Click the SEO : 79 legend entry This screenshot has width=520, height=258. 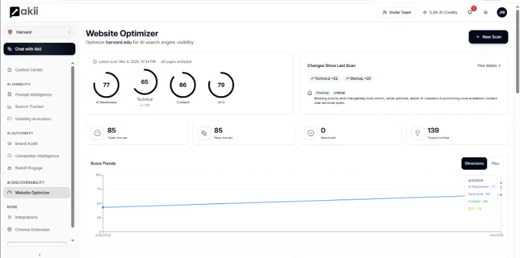[474, 209]
